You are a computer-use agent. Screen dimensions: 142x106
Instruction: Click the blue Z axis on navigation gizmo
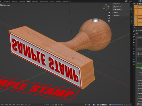[x=106, y=4]
